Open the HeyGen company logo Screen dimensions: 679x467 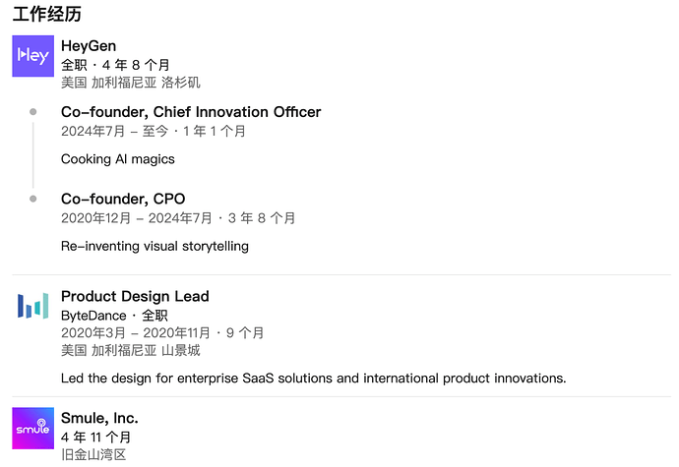(x=32, y=56)
